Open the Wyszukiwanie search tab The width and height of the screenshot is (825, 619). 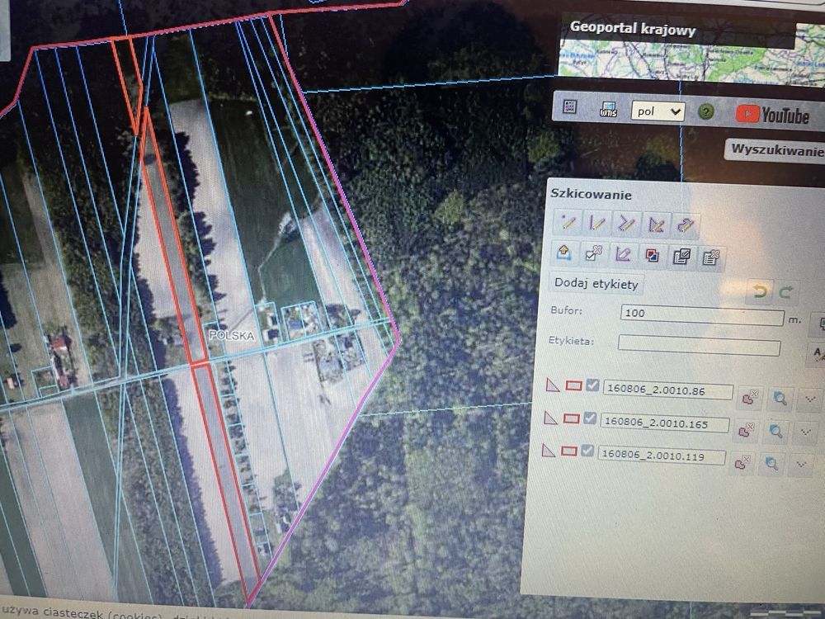(x=776, y=150)
